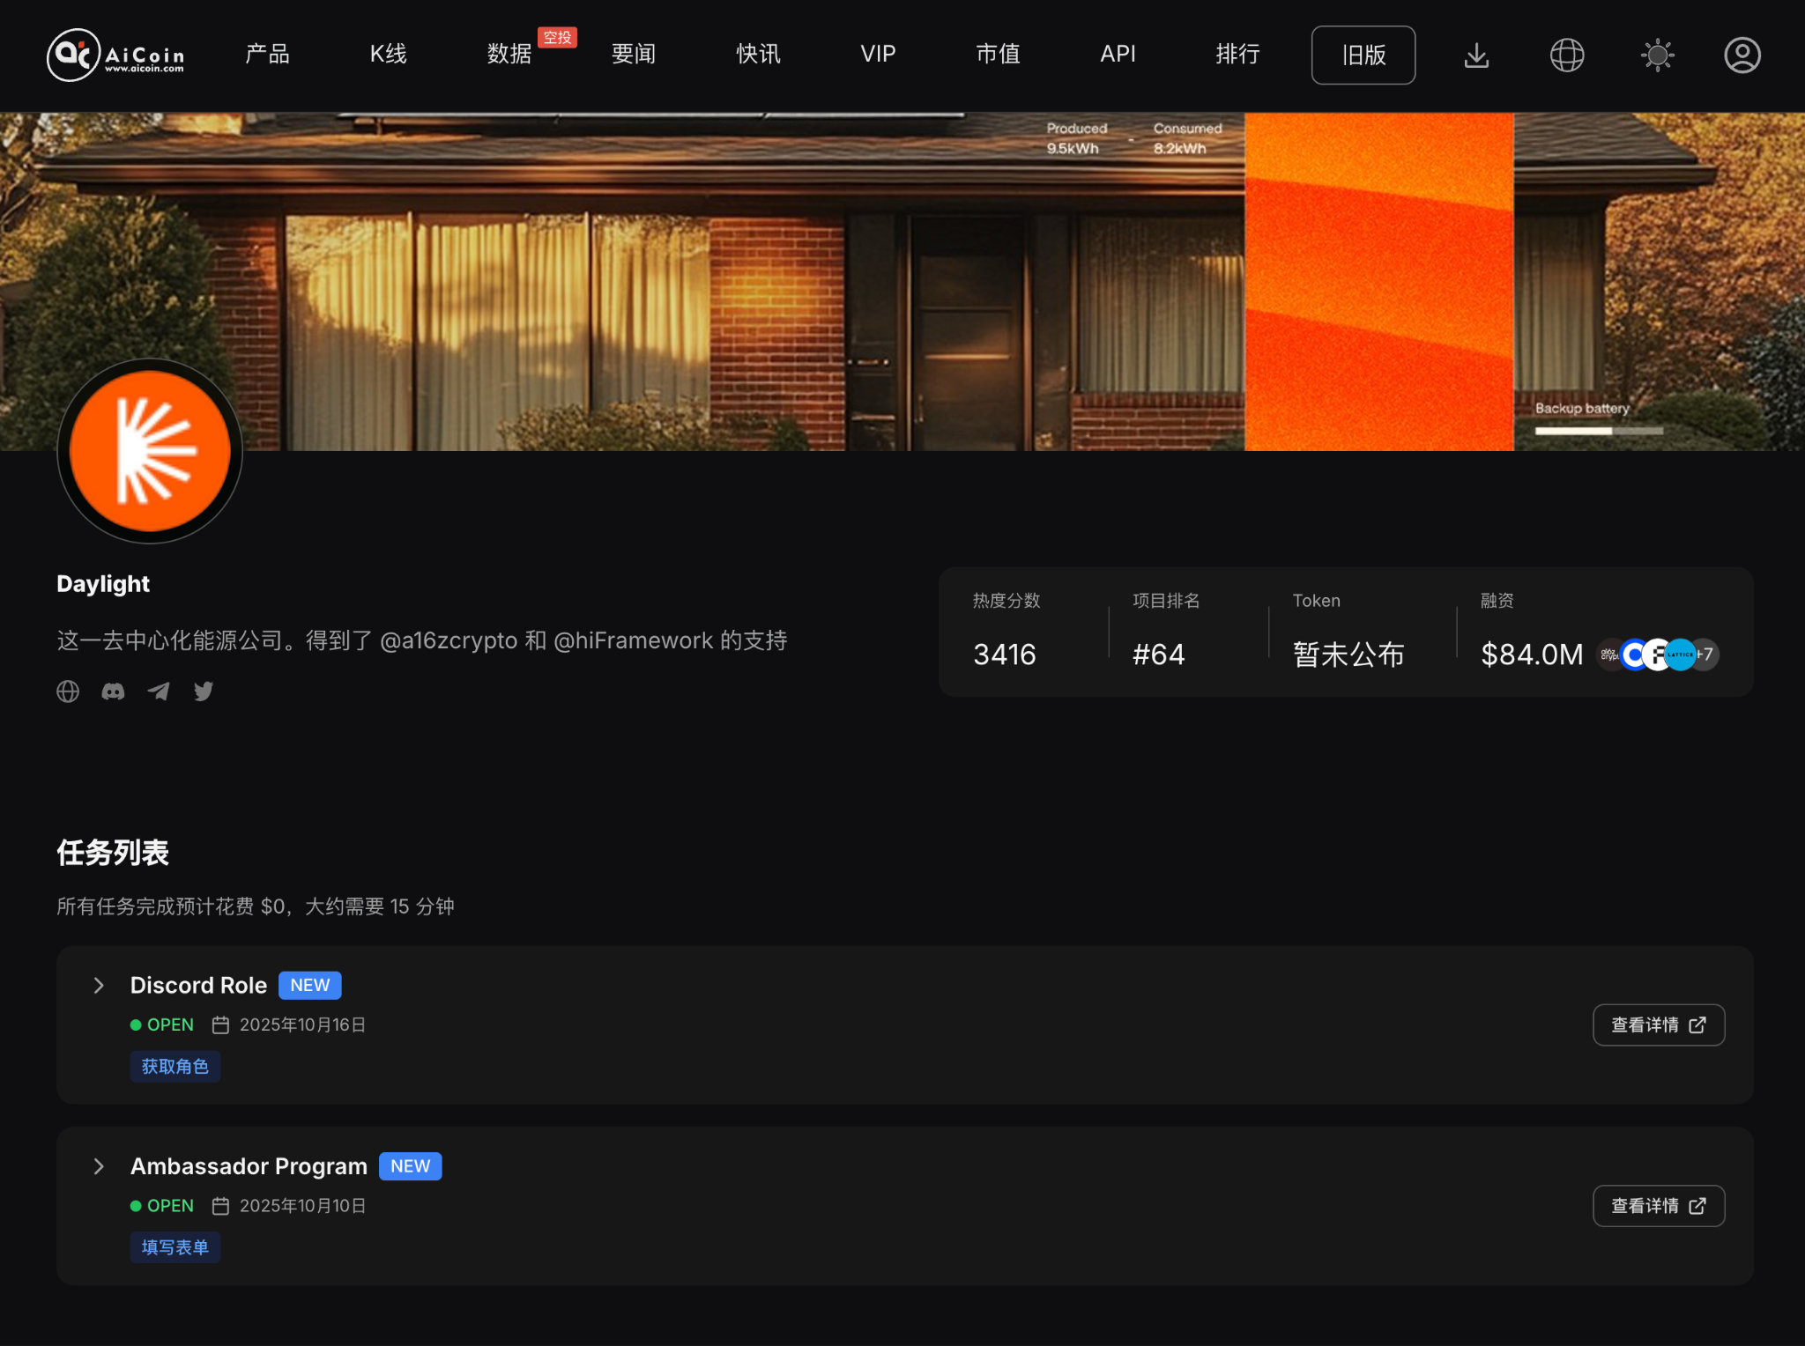Go to the 快讯 section
1805x1346 pixels.
(758, 55)
